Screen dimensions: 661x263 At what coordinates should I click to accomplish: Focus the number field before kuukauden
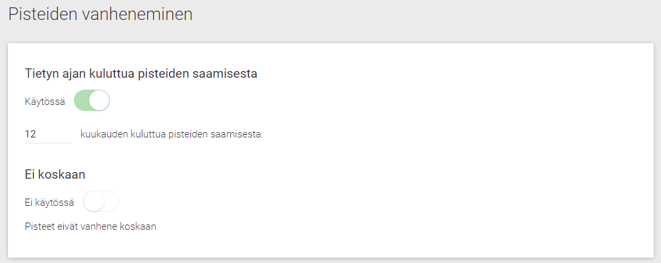point(48,134)
